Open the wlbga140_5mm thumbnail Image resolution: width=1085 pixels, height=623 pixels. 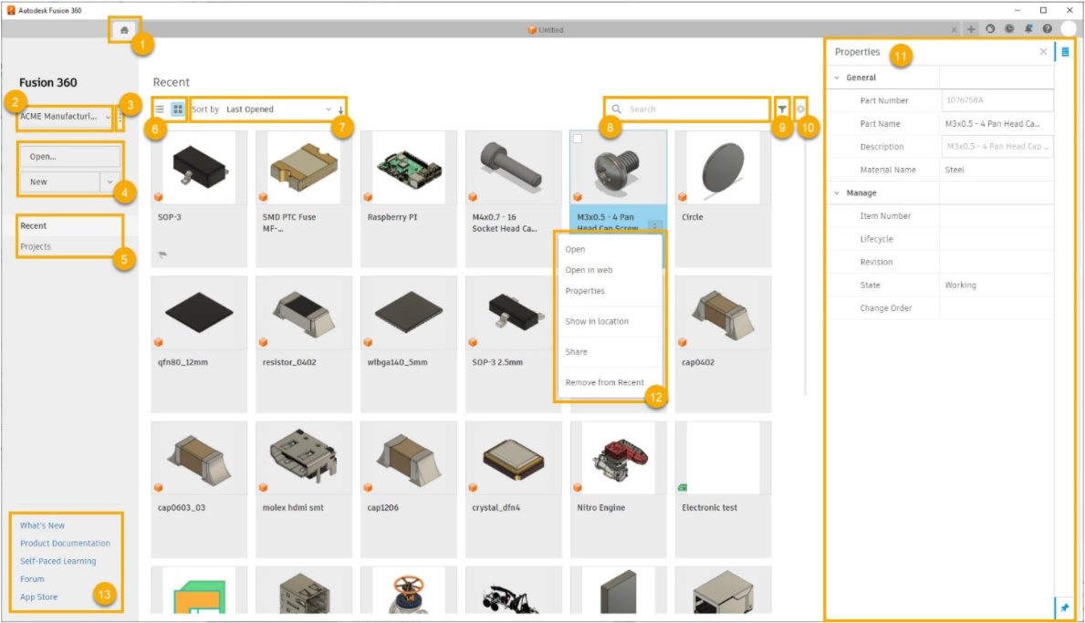point(408,313)
